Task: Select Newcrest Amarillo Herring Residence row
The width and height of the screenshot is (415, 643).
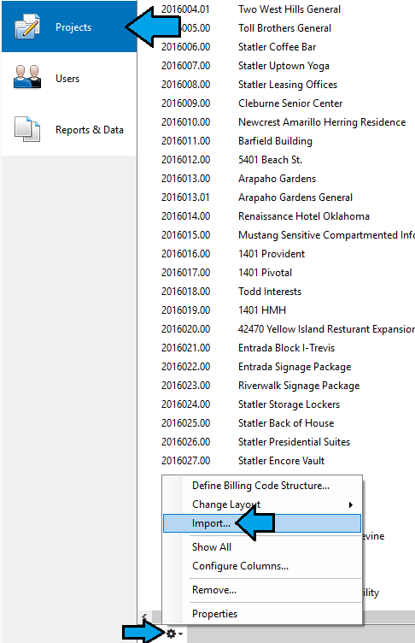Action: click(x=322, y=122)
